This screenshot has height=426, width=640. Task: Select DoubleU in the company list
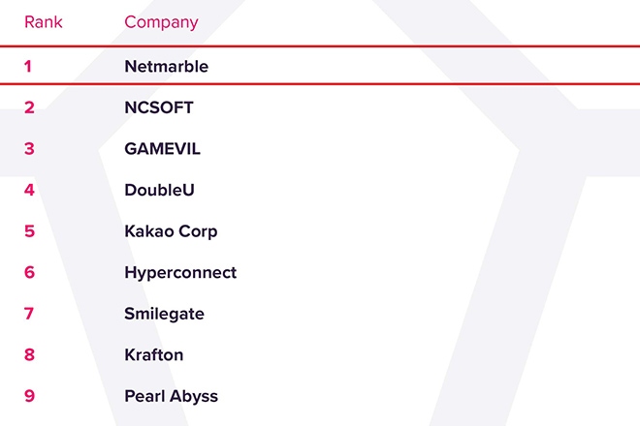(x=159, y=190)
